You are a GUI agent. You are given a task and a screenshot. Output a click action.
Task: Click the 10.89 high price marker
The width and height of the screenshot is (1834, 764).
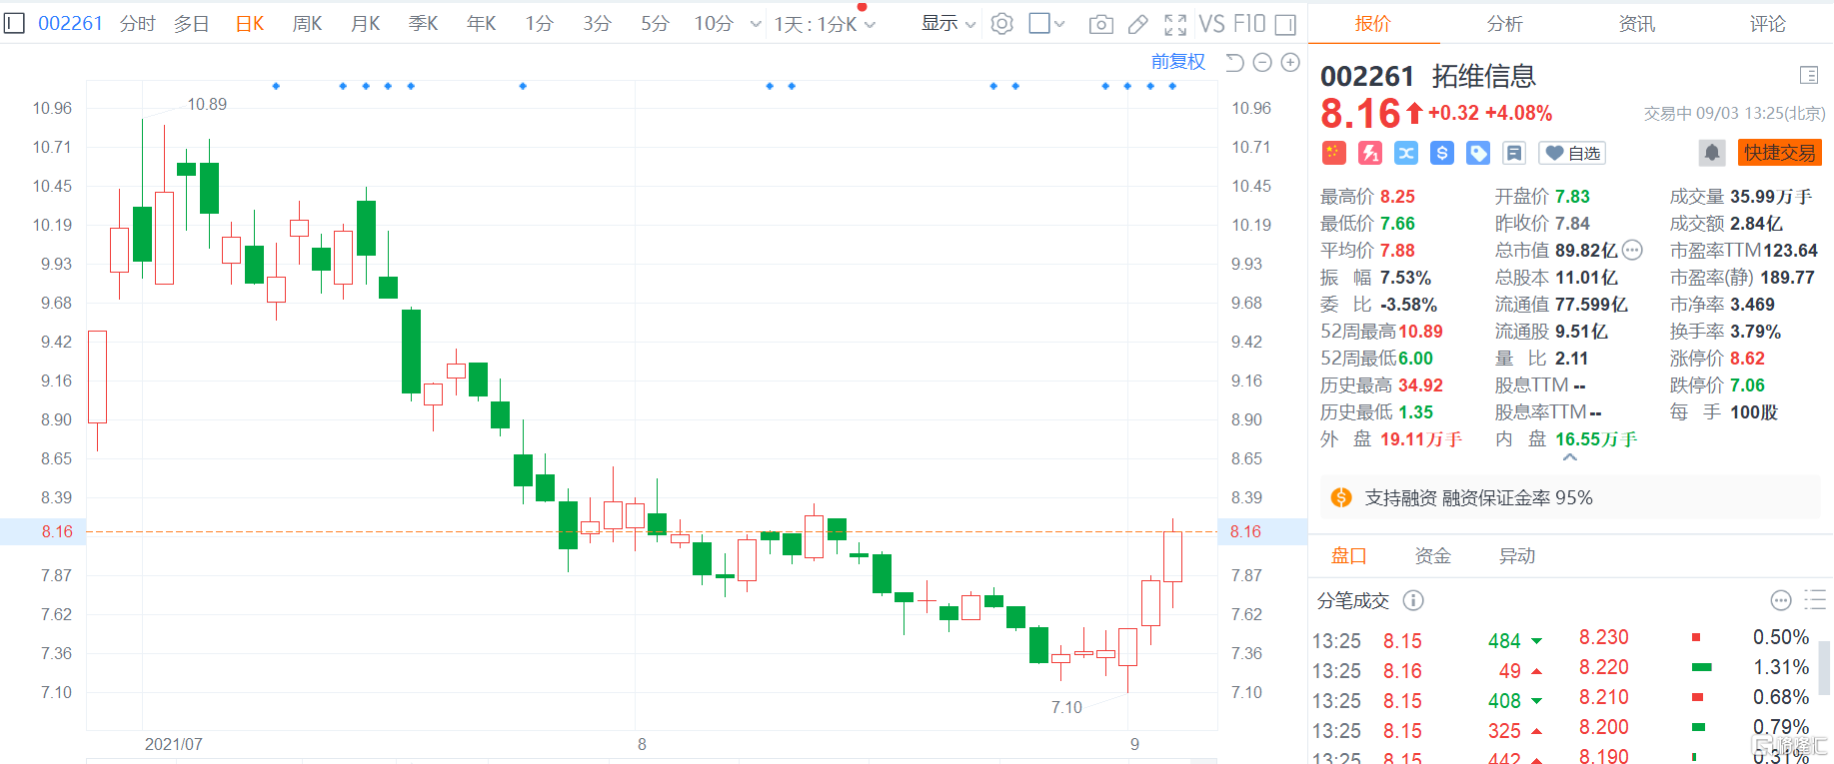207,104
